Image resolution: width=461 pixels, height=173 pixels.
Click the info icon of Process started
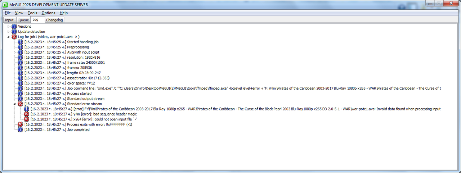tap(21, 94)
